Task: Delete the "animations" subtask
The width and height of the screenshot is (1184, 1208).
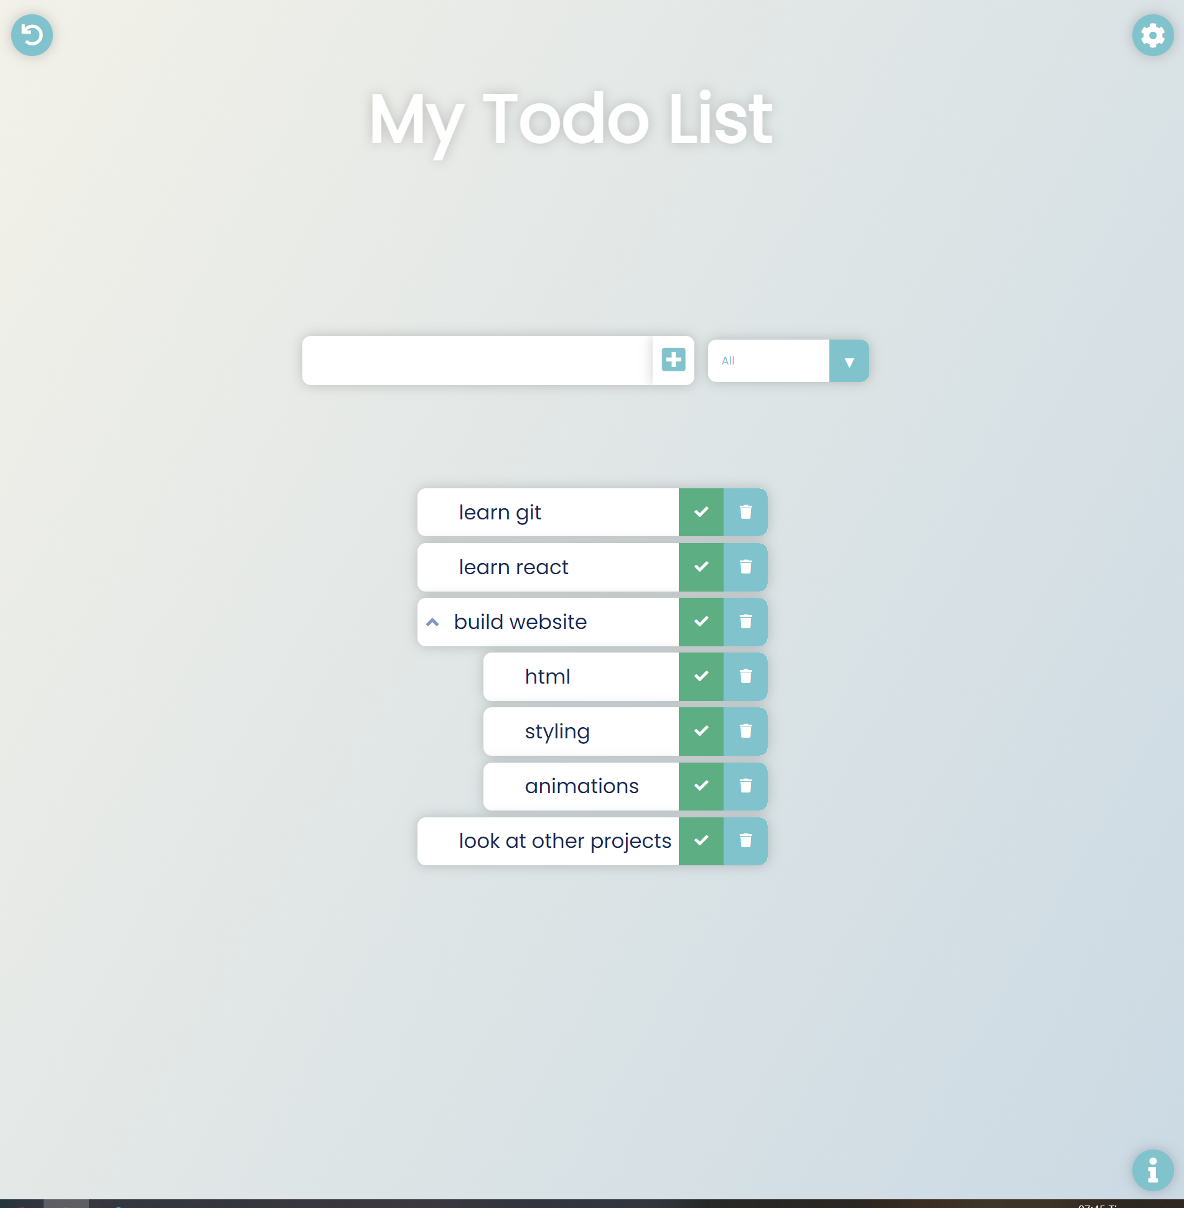Action: (745, 786)
